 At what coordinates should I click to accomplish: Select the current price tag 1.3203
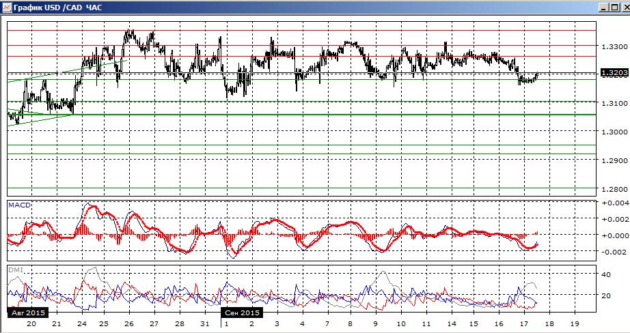[x=614, y=72]
